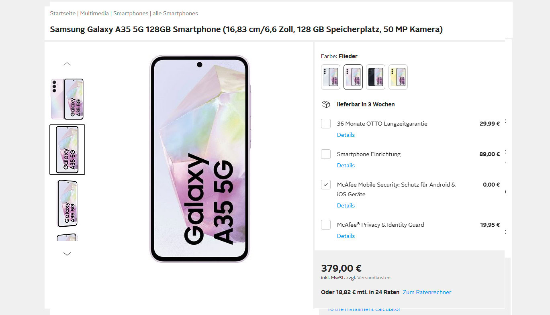Select the first light blue color swatch
The image size is (550, 315).
pos(331,77)
